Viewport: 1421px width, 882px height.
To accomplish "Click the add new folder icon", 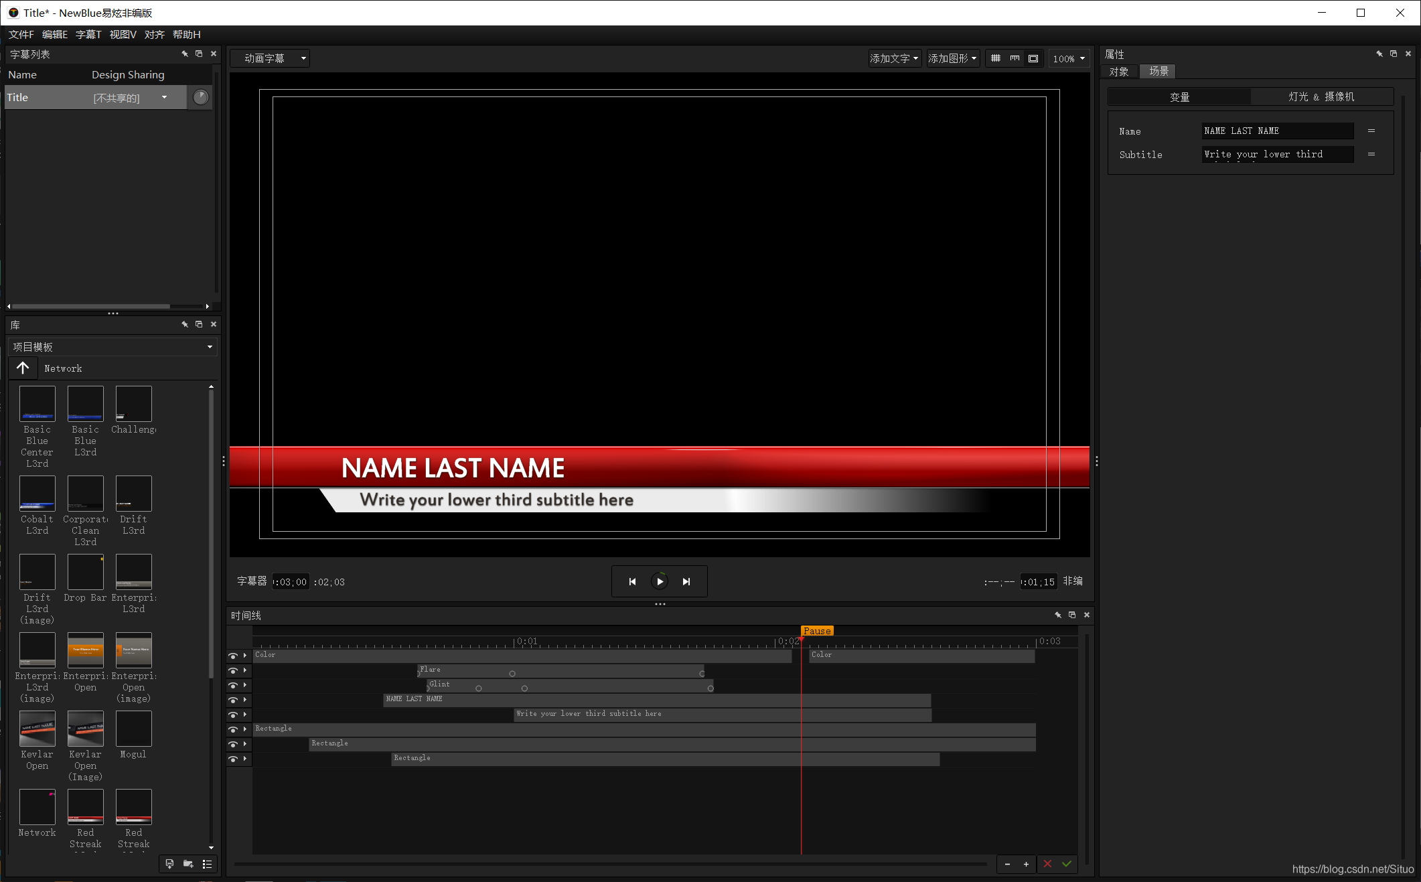I will [188, 864].
